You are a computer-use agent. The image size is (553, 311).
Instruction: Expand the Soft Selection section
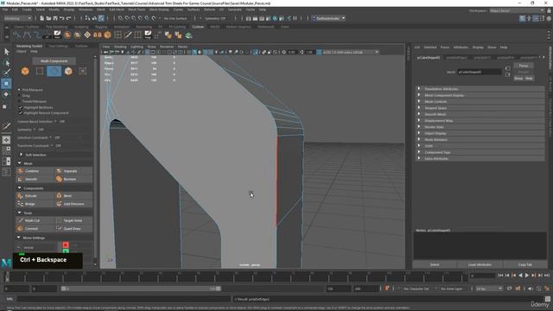tap(21, 155)
